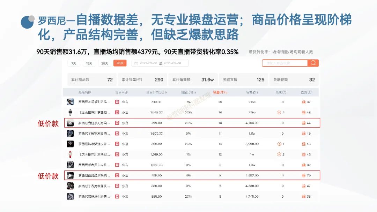Click the sales amount cell 2.8w
The height and width of the screenshot is (212, 377).
252,112
